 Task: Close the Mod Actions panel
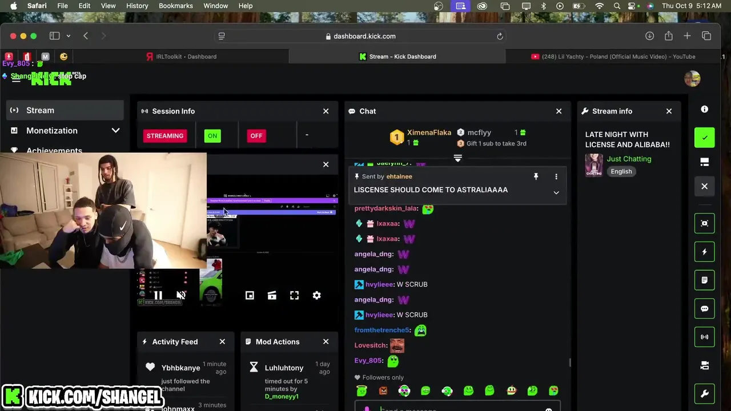pos(326,341)
